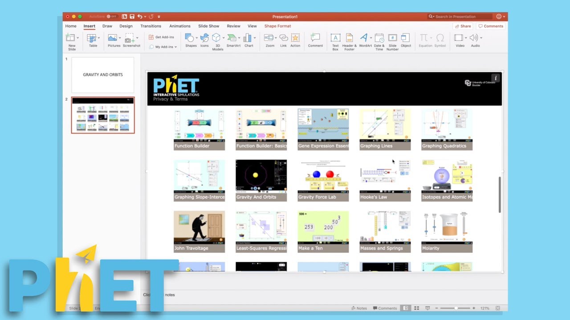Expand the Table dropdown arrow
This screenshot has height=320, width=570.
click(98, 38)
